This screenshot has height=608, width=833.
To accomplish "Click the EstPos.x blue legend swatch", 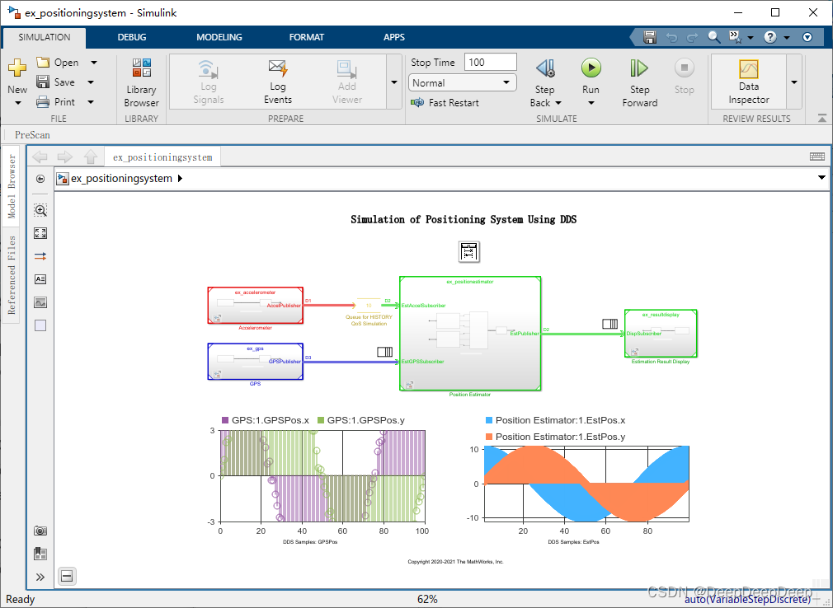I will 489,420.
